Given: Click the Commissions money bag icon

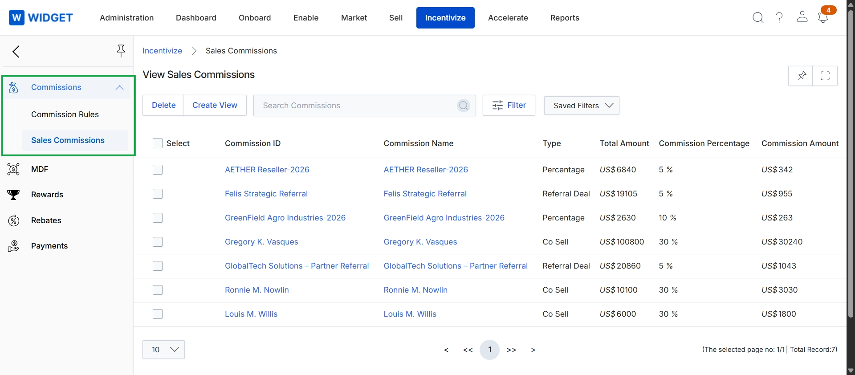Looking at the screenshot, I should coord(13,88).
